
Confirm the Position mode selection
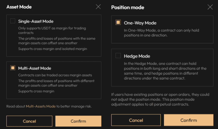(189, 120)
